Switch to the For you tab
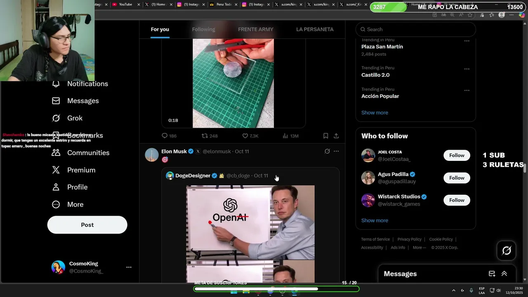 (x=160, y=29)
